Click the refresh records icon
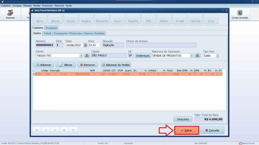This screenshot has width=259, height=145. click(73, 130)
